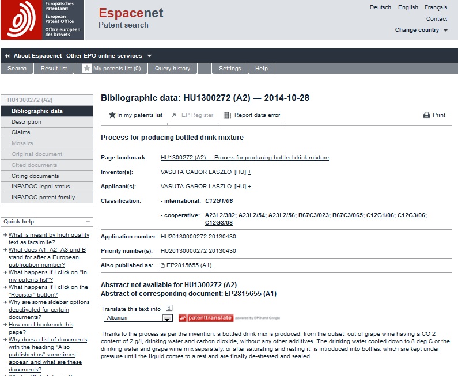Open the Result list tab
The width and height of the screenshot is (458, 376).
coord(54,69)
